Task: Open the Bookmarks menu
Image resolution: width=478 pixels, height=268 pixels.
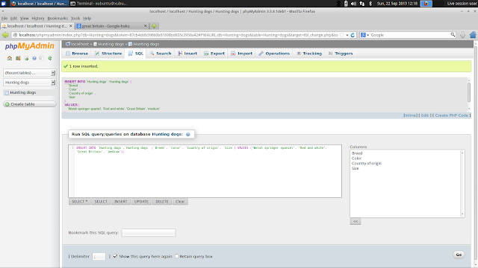Action: (x=58, y=18)
